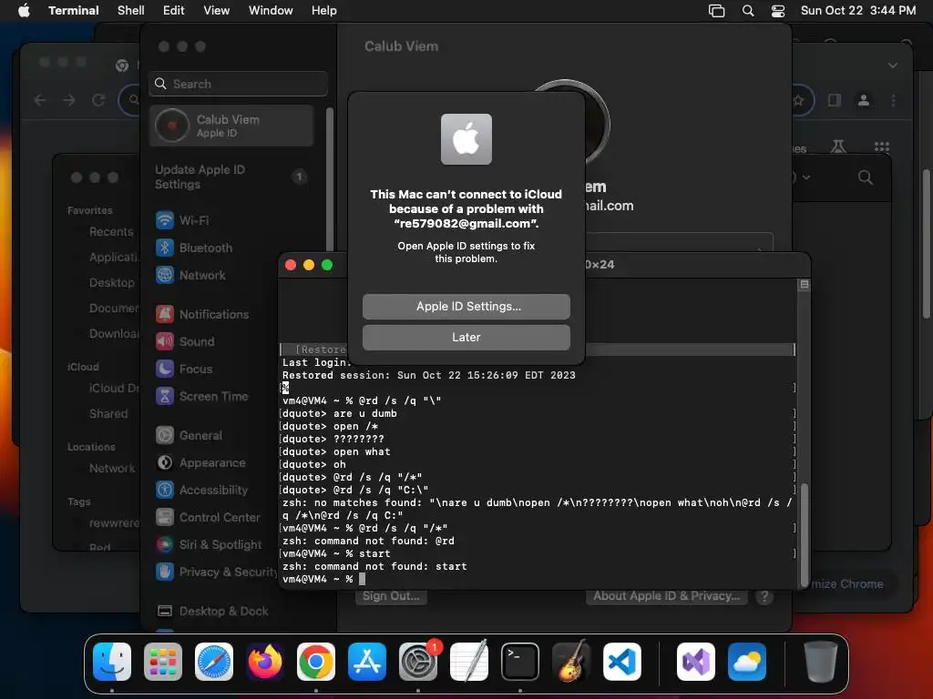The height and width of the screenshot is (699, 933).
Task: Open the Terminal menu
Action: 73,10
